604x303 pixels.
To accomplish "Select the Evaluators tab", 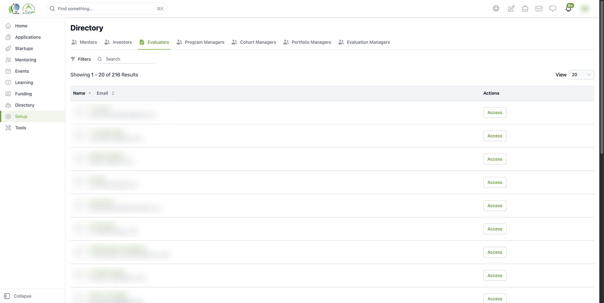I will tap(154, 42).
